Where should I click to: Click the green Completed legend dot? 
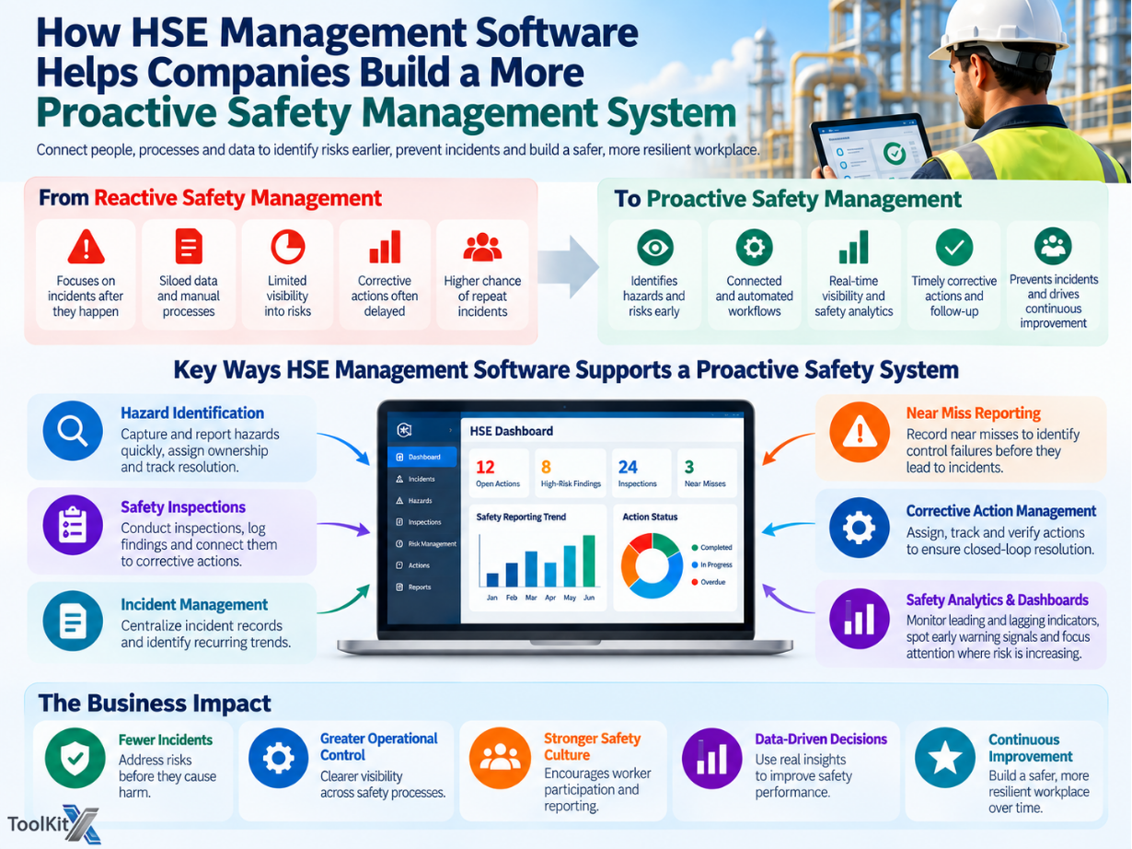[694, 547]
